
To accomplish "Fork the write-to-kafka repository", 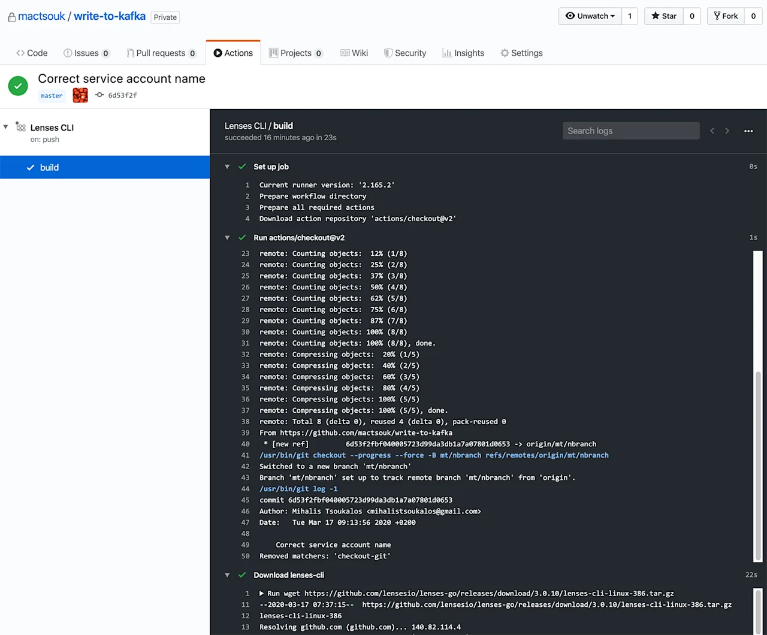I will [726, 16].
